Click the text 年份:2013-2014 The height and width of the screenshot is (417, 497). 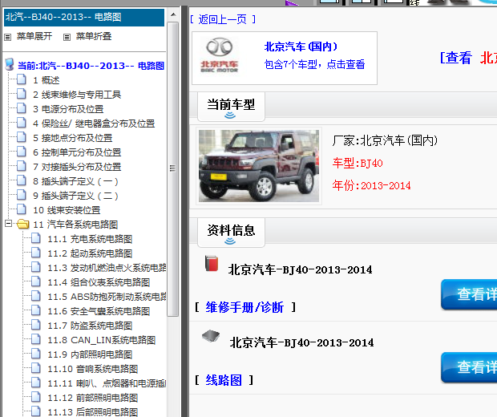pos(371,185)
